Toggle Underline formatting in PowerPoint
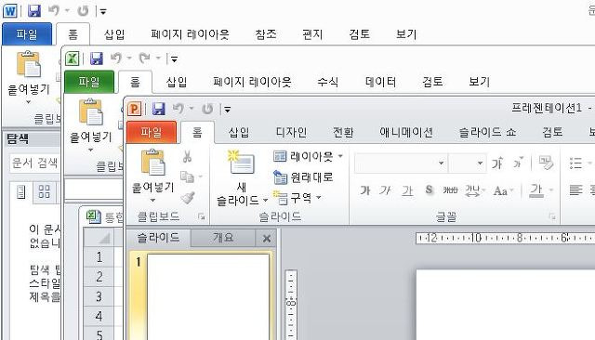The height and width of the screenshot is (340, 595). (407, 190)
